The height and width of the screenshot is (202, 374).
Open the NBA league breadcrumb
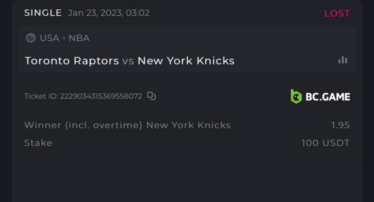(79, 38)
